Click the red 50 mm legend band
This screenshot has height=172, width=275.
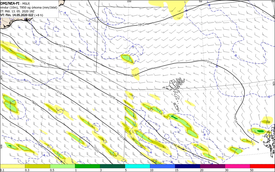click(262, 166)
